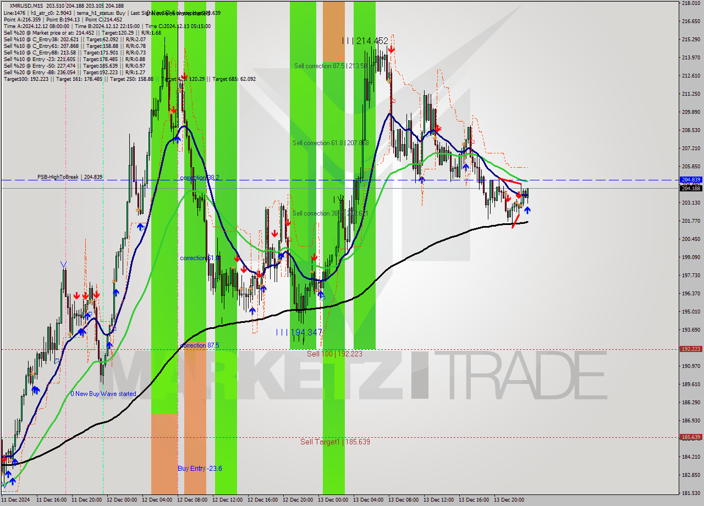Click the 'I I I 214.452' high label
Viewport: 704px width, 506px height.
click(x=365, y=41)
